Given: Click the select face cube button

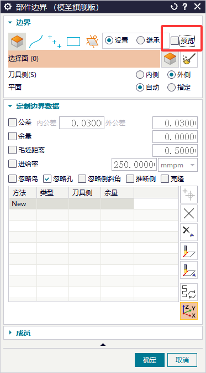Looking at the screenshot, I should [x=170, y=59].
